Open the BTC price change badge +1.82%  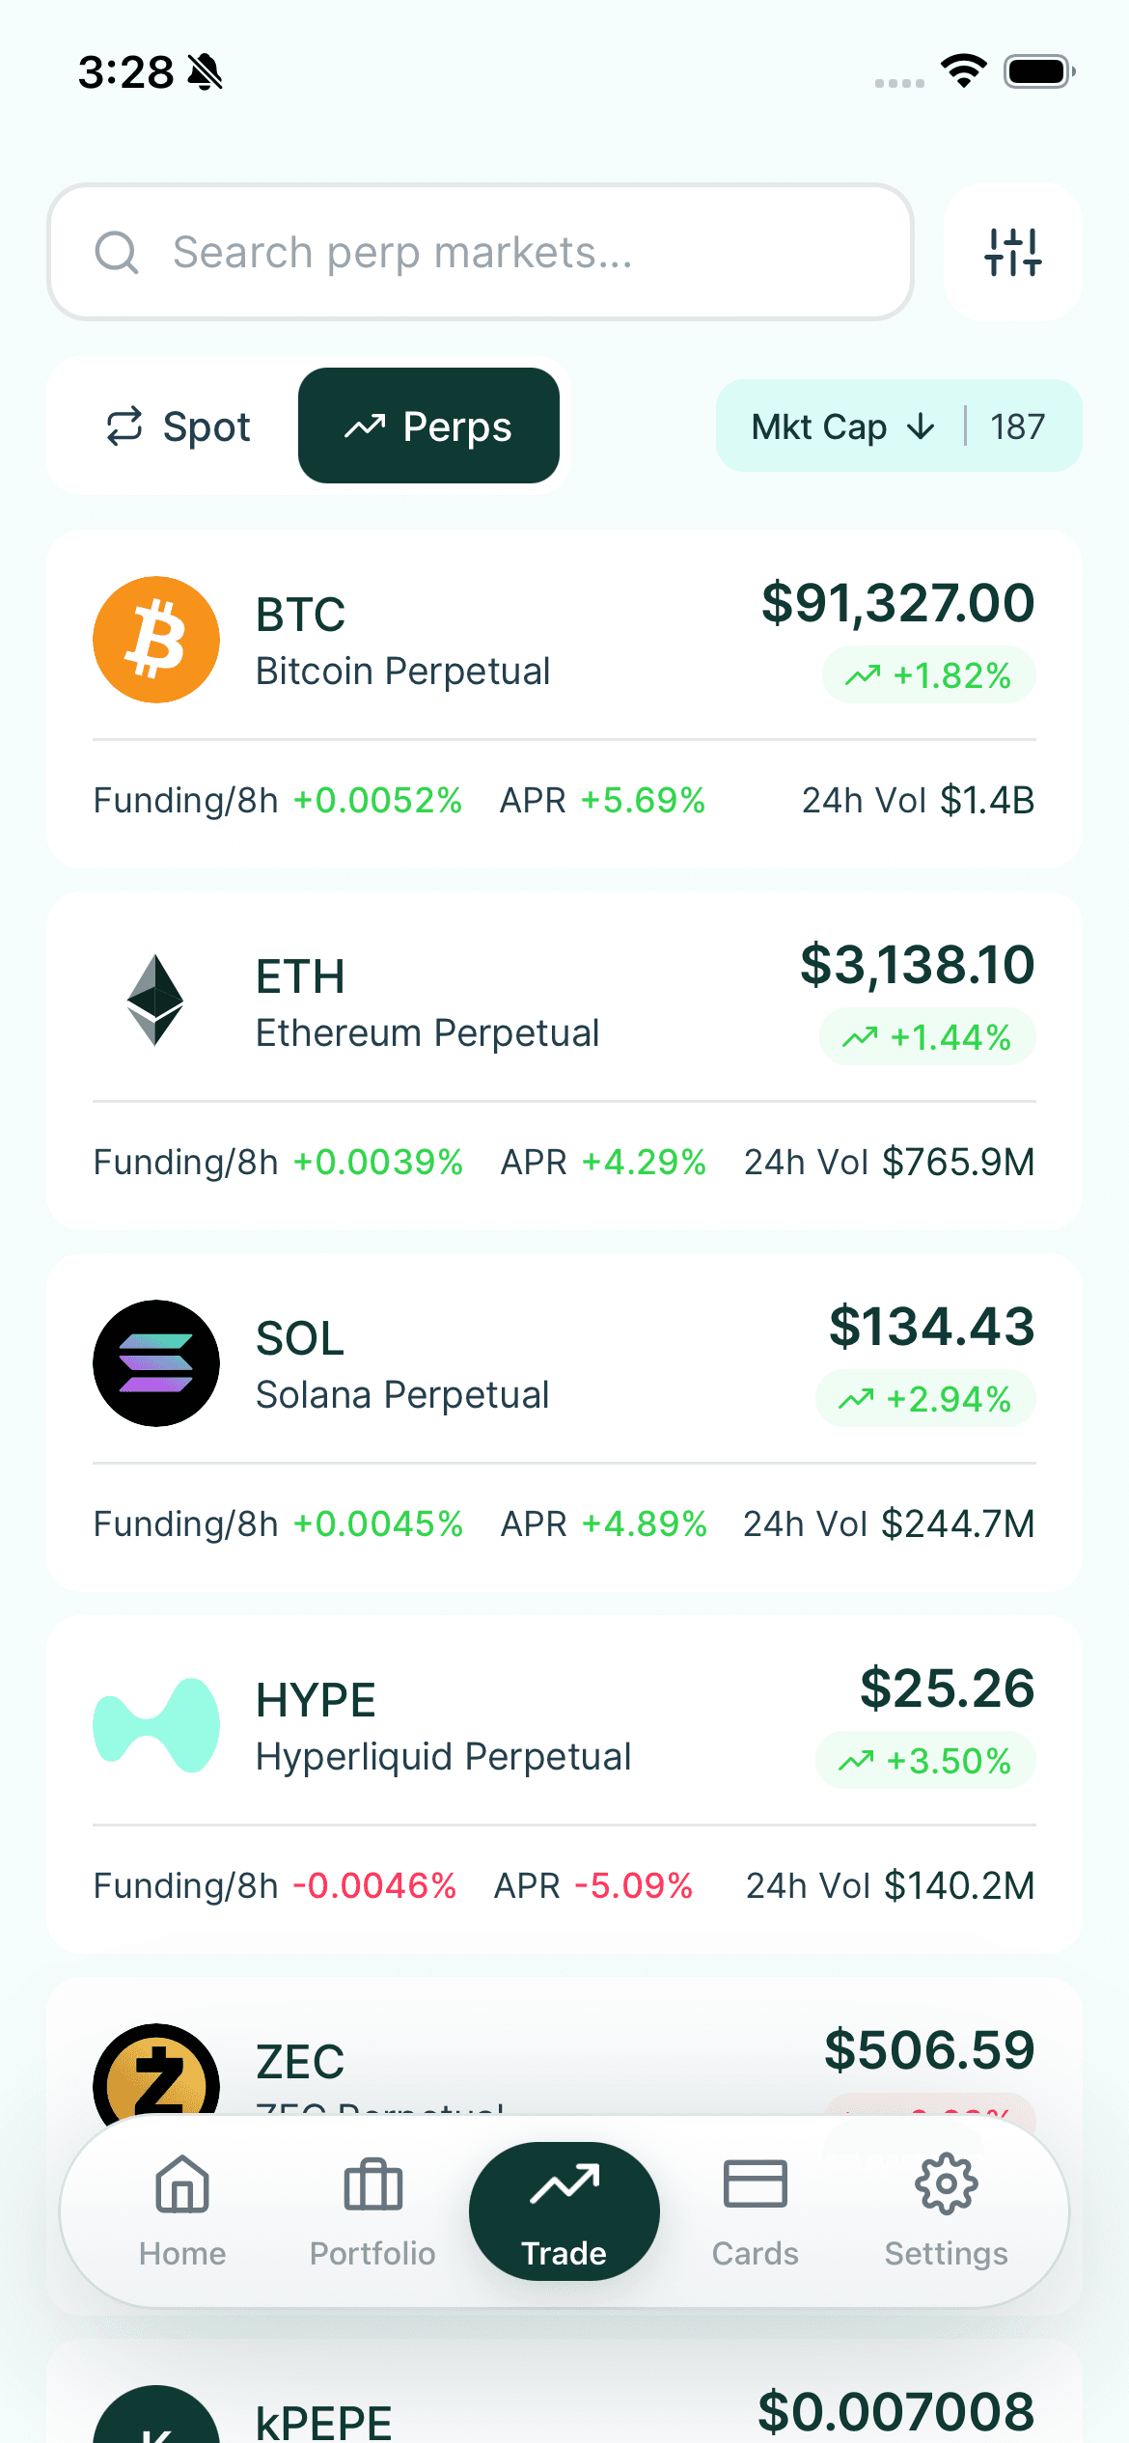(x=928, y=675)
